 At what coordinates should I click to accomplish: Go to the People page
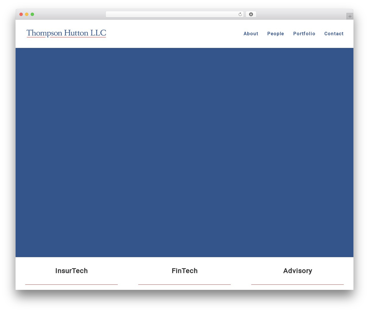(x=276, y=34)
